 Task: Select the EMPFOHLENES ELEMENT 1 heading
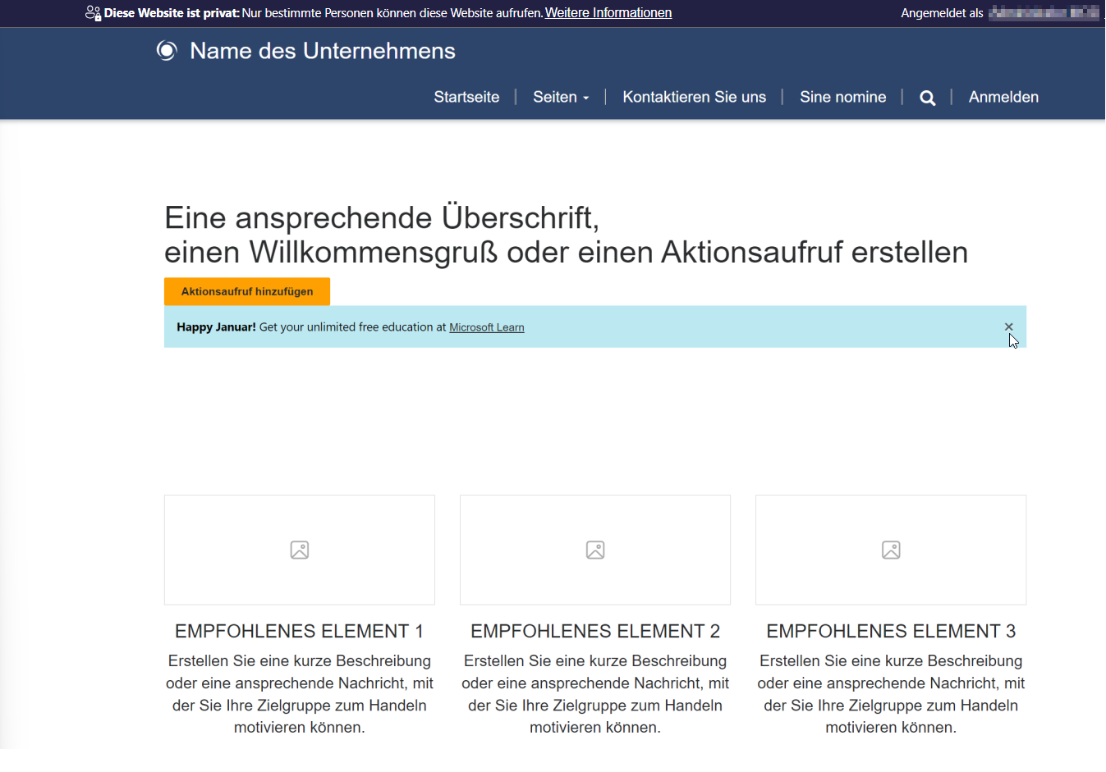tap(300, 631)
